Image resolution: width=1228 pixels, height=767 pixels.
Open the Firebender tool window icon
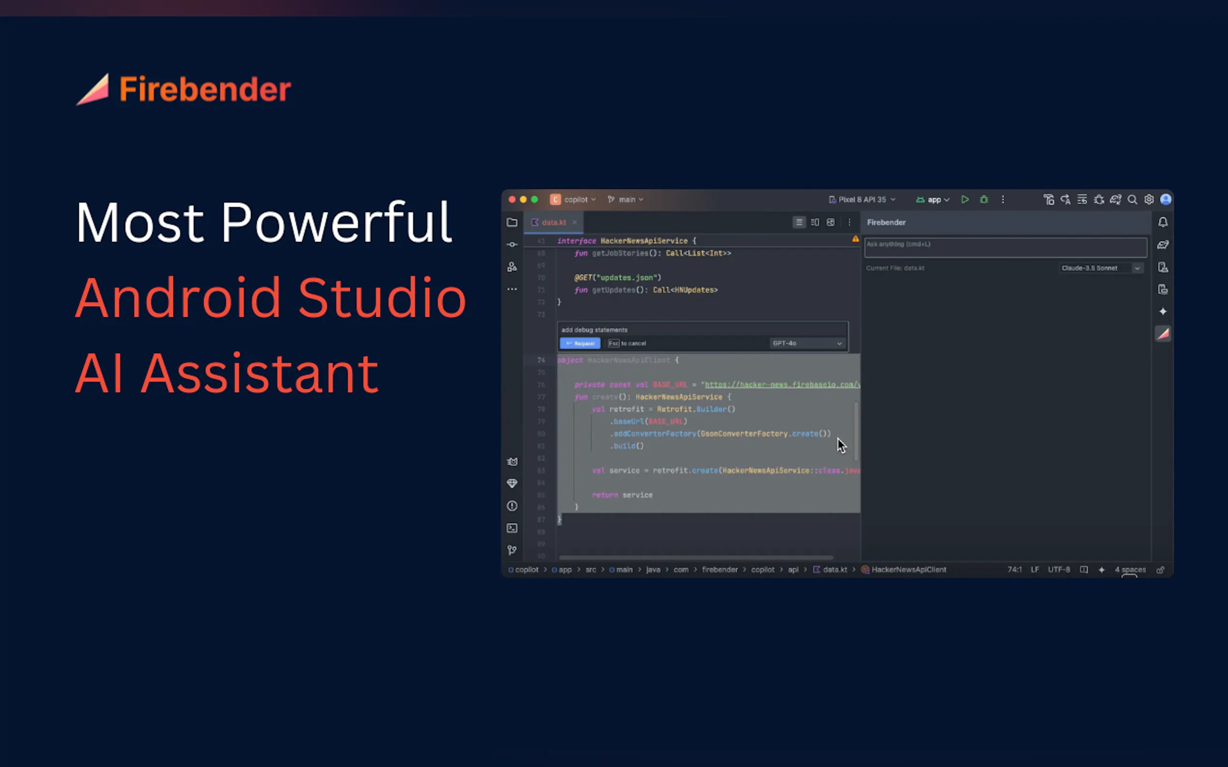pyautogui.click(x=1163, y=334)
